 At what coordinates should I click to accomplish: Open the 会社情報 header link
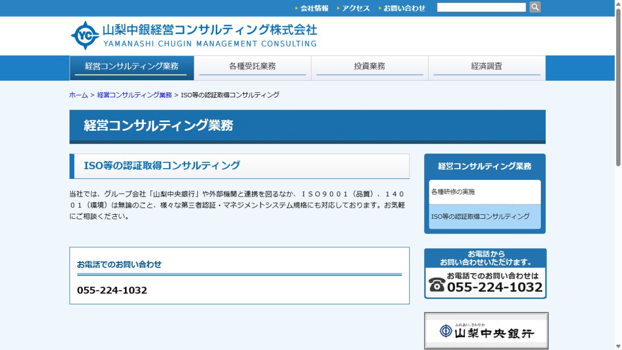click(314, 8)
